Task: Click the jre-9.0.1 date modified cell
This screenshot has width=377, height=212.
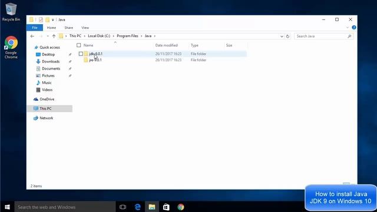Action: click(x=168, y=60)
